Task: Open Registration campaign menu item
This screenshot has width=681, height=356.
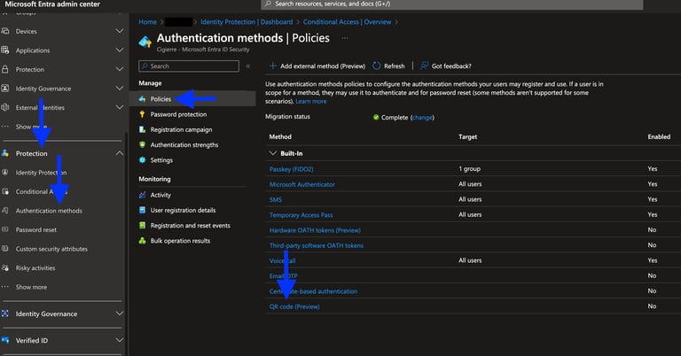Action: click(x=181, y=129)
